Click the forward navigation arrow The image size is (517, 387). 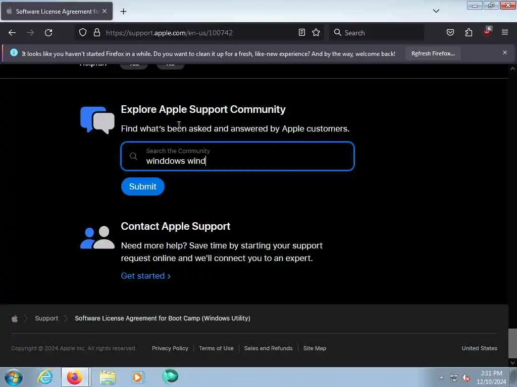(30, 33)
